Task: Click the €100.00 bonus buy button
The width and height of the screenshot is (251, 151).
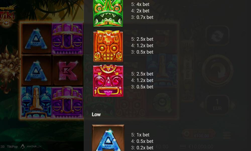Action: coord(199,134)
